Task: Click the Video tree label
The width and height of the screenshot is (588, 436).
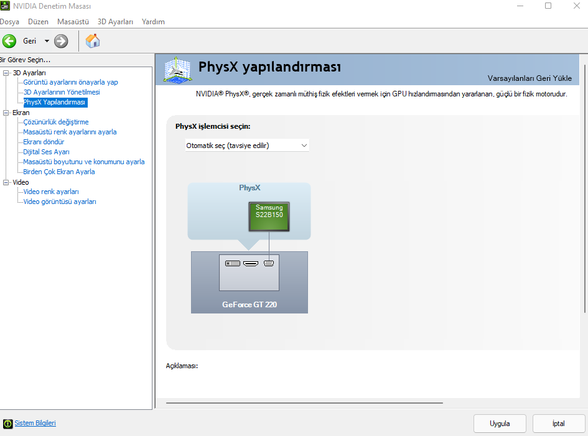Action: tap(21, 182)
